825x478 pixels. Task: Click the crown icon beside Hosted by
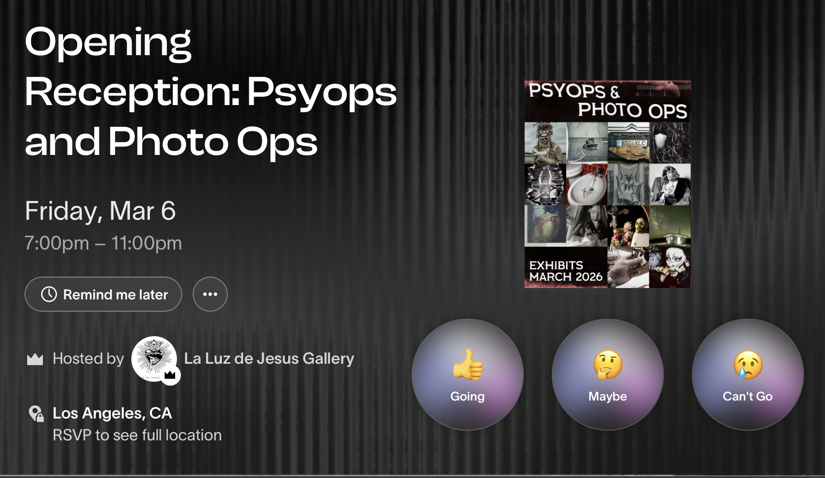tap(35, 359)
